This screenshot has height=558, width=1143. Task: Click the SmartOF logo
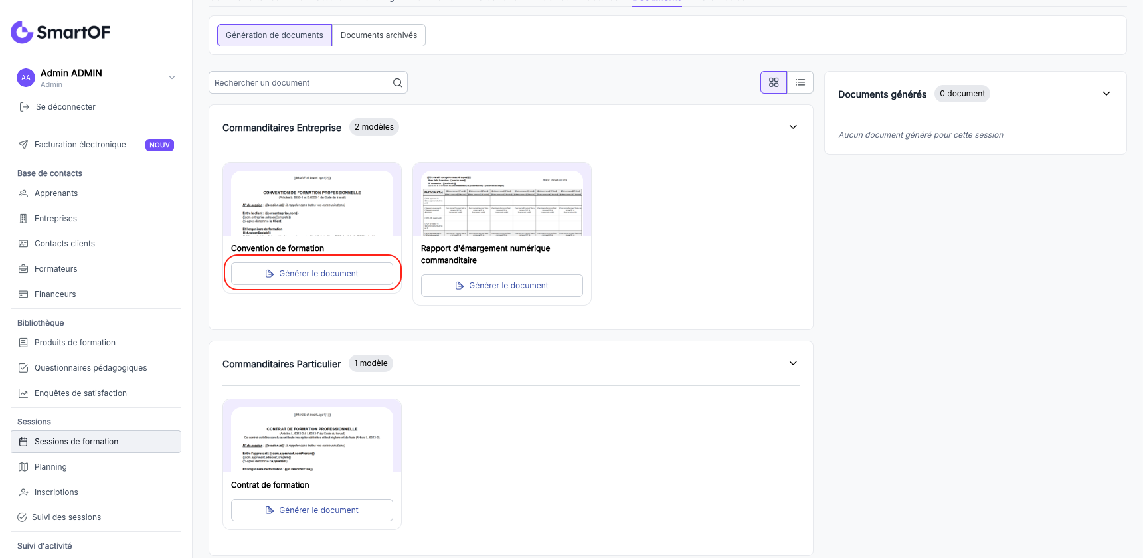60,32
